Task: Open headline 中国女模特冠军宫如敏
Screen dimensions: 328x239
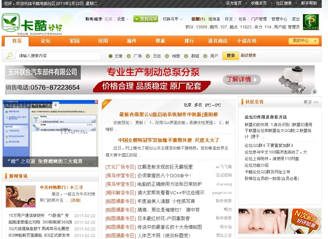Action: (x=169, y=140)
